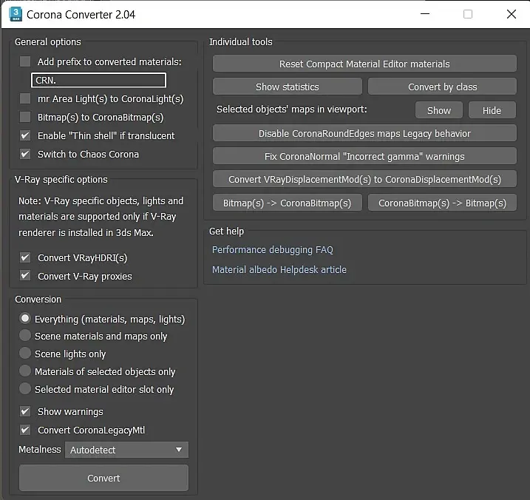This screenshot has width=530, height=500.
Task: Disable 'Convert VRayHDRI(s)' checkbox
Action: [x=26, y=258]
